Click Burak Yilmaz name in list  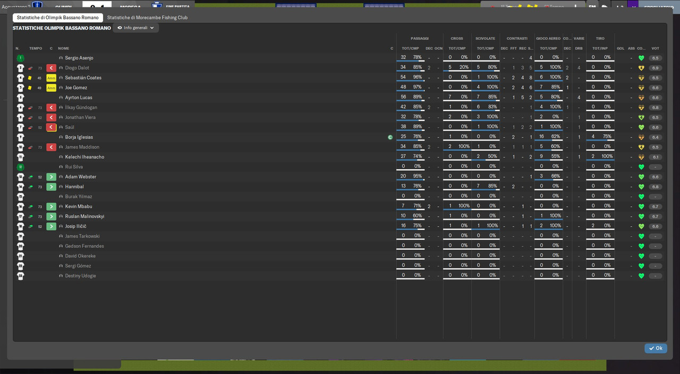79,197
